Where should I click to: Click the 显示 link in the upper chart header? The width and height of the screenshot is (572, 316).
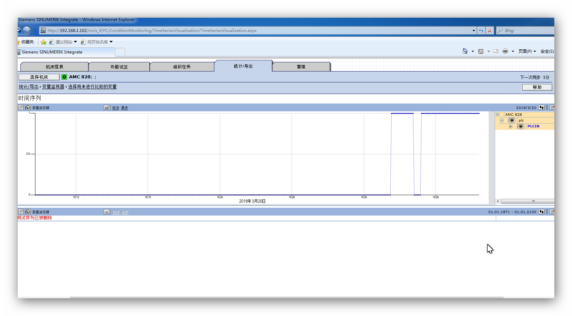(125, 108)
